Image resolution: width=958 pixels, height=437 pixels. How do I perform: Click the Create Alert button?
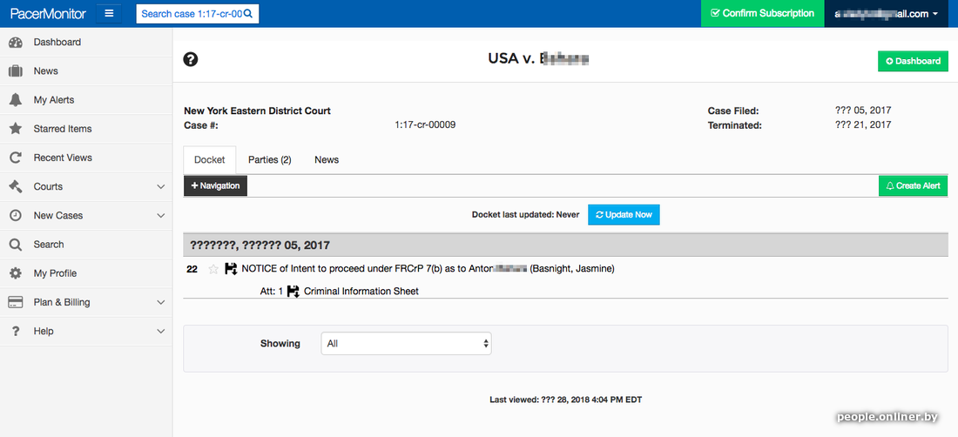tap(913, 185)
